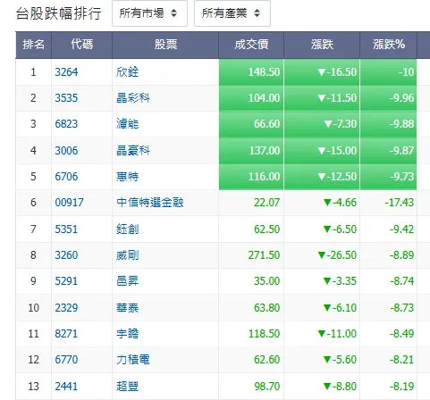Click the 台股跌幅排行 page title
430x400 pixels.
(59, 13)
